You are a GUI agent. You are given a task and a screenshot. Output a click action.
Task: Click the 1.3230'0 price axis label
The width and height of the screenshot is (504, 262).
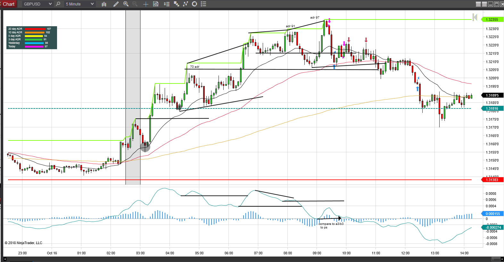pyautogui.click(x=492, y=29)
